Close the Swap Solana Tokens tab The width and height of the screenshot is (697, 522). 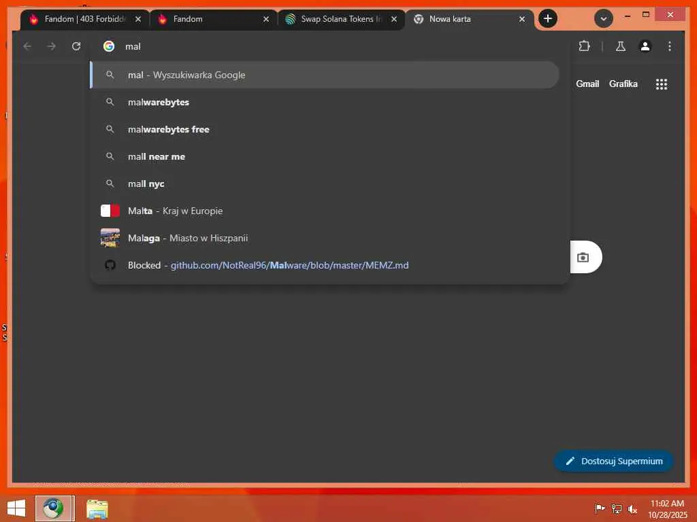[394, 19]
